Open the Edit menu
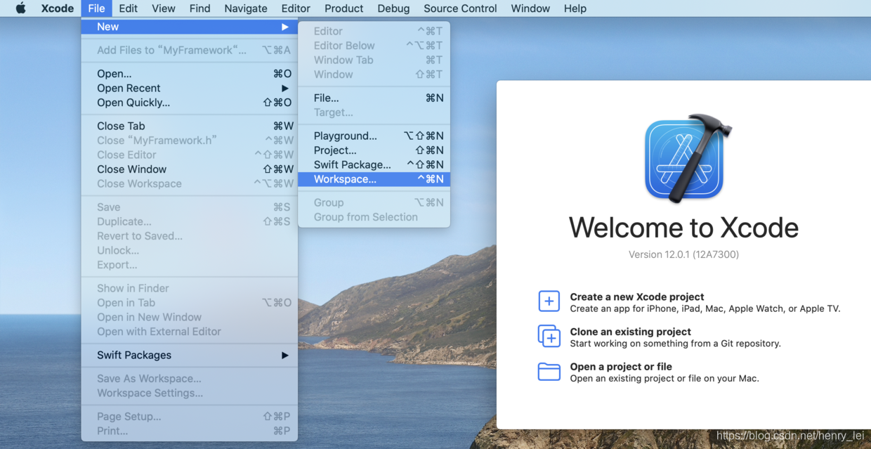The width and height of the screenshot is (871, 449). point(128,8)
